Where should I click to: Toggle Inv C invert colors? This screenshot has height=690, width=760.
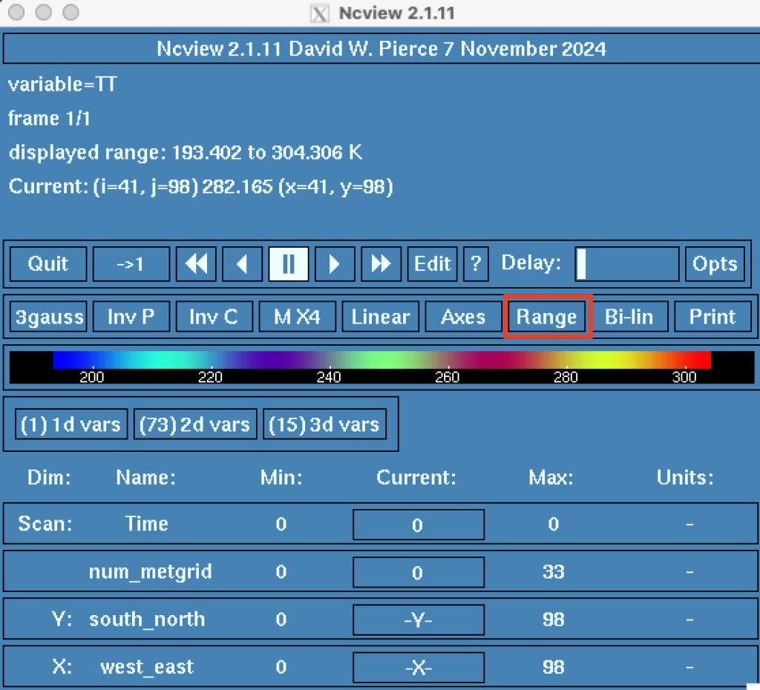click(214, 317)
